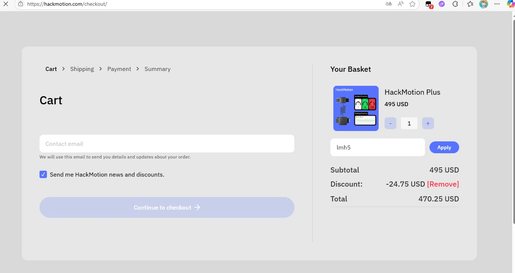The height and width of the screenshot is (273, 515).
Task: Click the arrow on Continue to checkout
Action: 197,207
